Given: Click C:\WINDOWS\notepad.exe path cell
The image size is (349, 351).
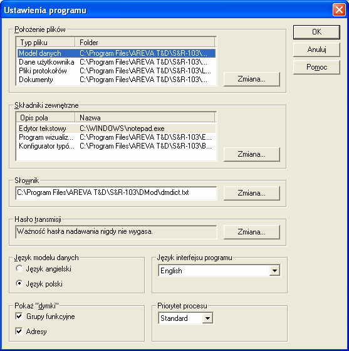Looking at the screenshot, I should click(x=122, y=128).
